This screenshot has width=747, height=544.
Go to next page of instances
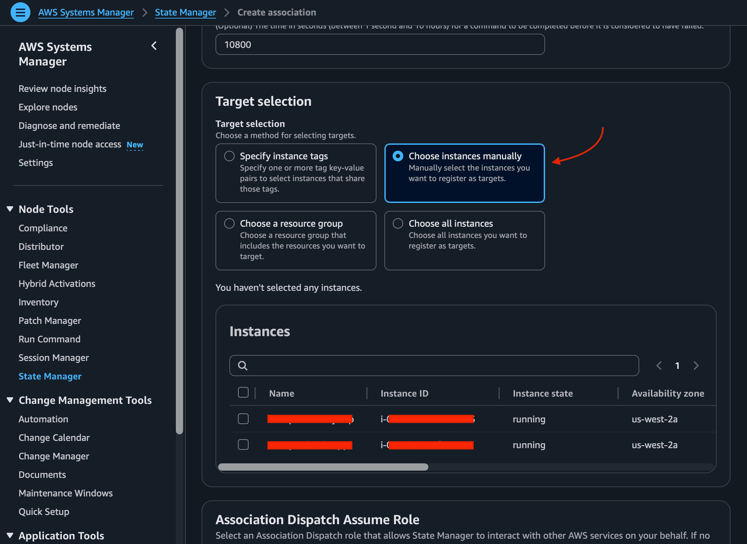[x=696, y=366]
